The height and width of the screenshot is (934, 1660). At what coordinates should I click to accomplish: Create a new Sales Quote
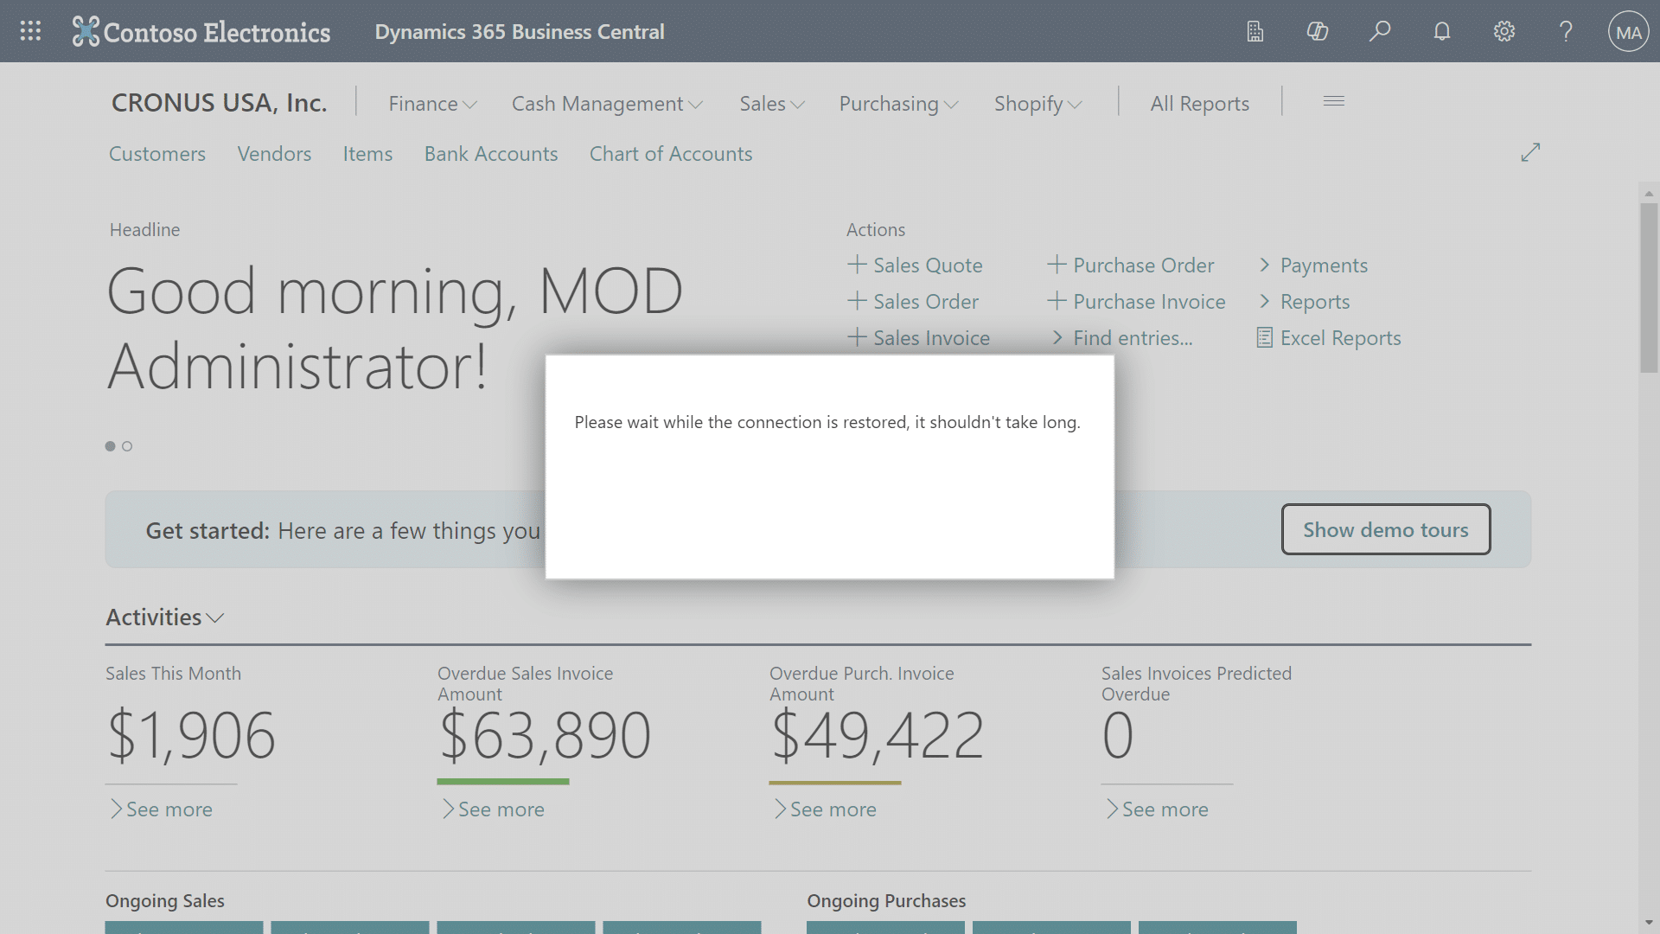[928, 265]
